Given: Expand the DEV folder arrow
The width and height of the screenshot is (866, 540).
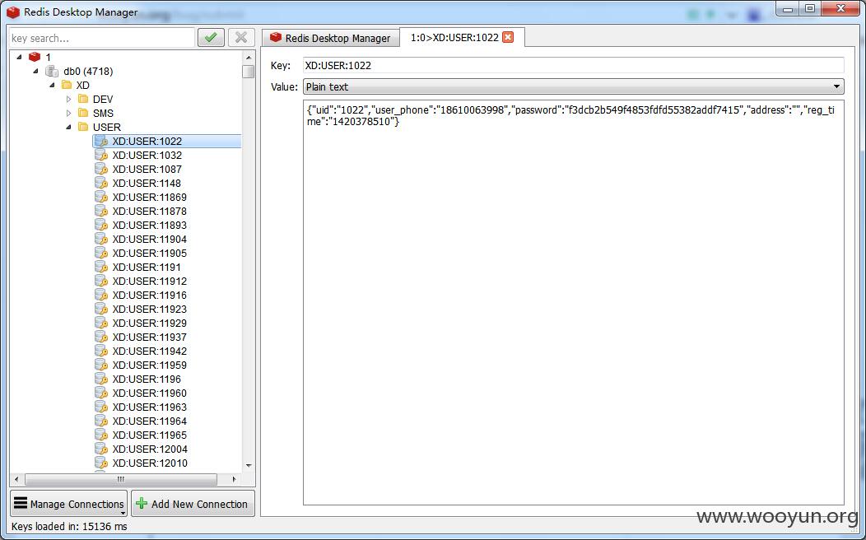Looking at the screenshot, I should [x=68, y=99].
